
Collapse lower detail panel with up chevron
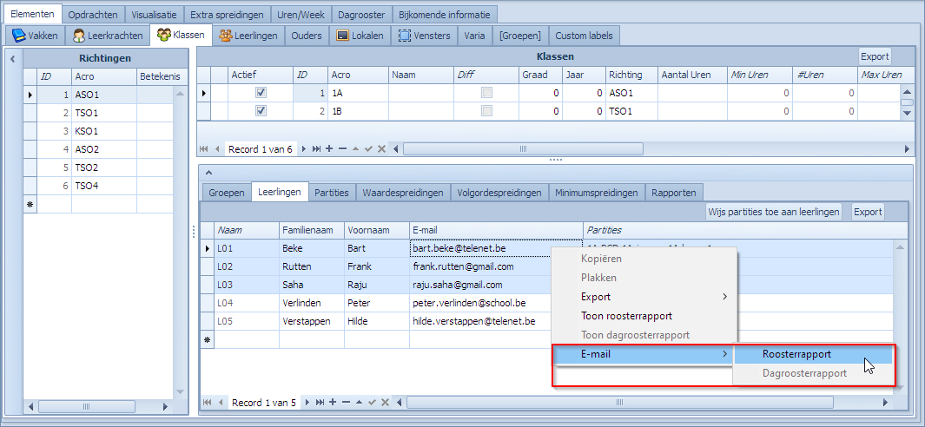[208, 172]
